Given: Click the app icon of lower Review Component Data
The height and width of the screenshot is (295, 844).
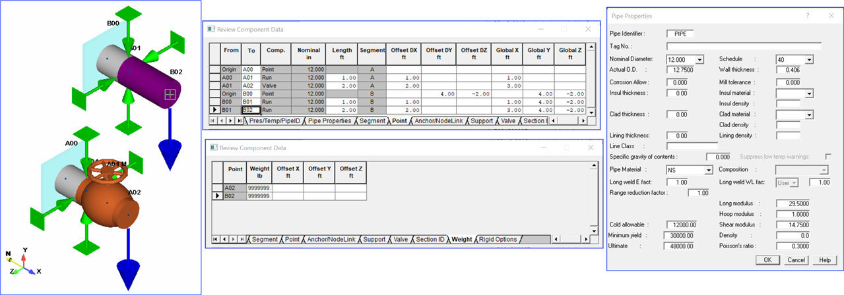Looking at the screenshot, I should click(x=213, y=147).
